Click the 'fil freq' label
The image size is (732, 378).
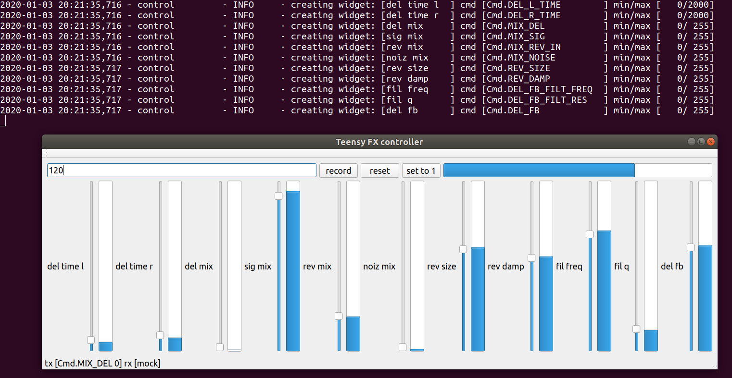coord(569,267)
